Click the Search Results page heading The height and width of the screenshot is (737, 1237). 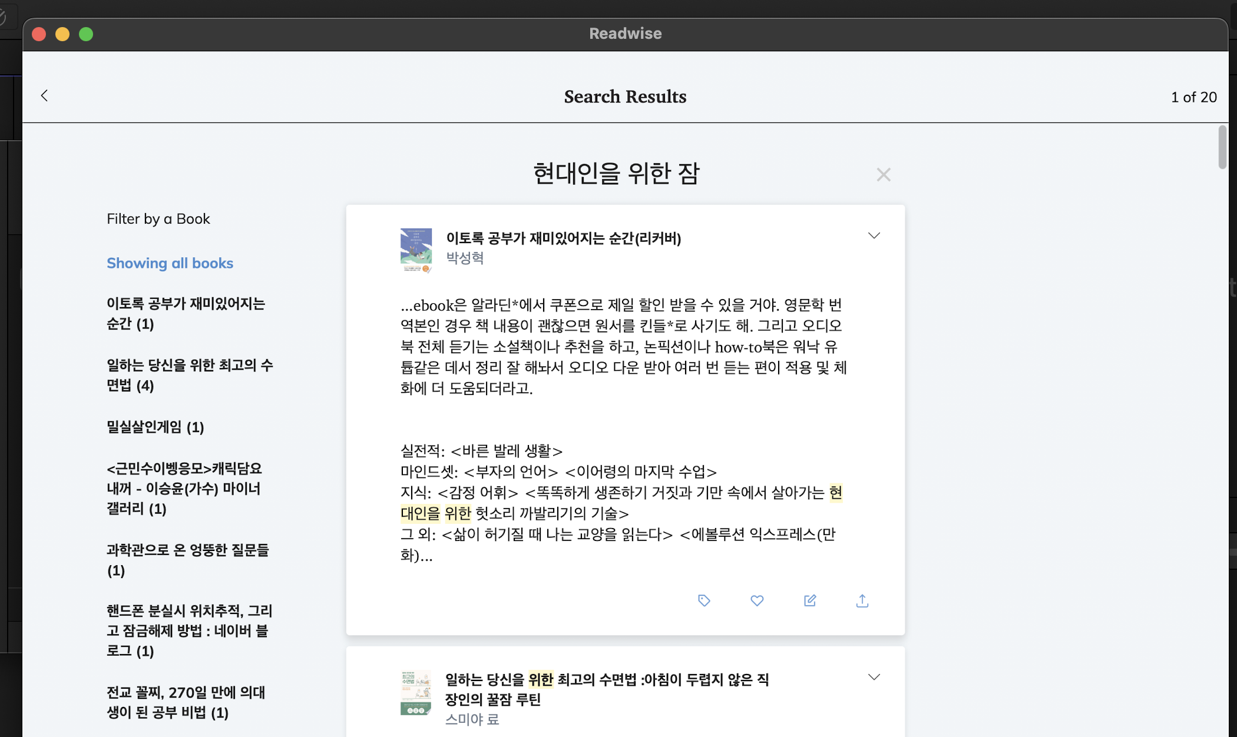click(625, 97)
